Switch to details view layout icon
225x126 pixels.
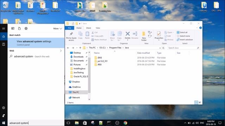[x=196, y=103]
